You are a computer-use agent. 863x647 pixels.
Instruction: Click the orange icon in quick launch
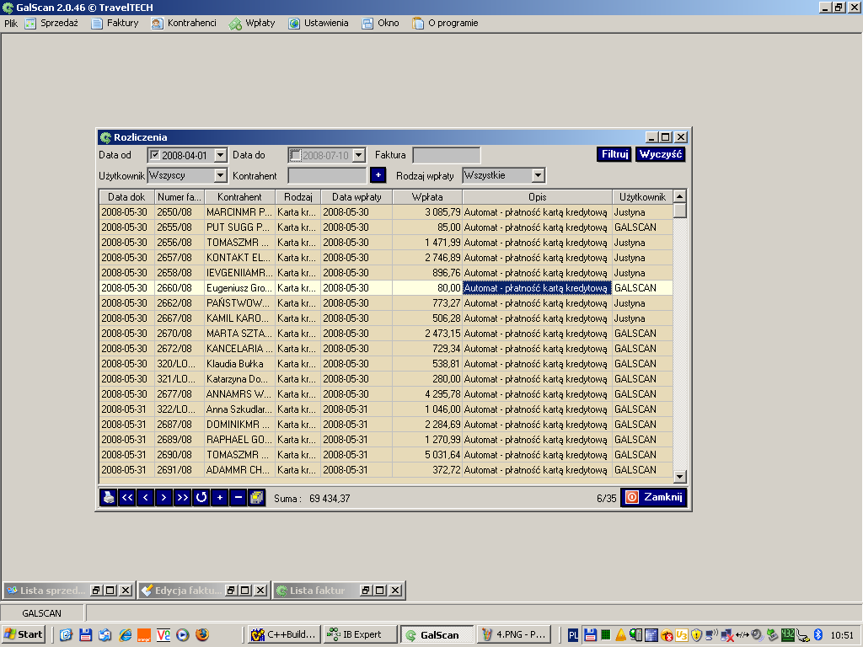coord(144,634)
